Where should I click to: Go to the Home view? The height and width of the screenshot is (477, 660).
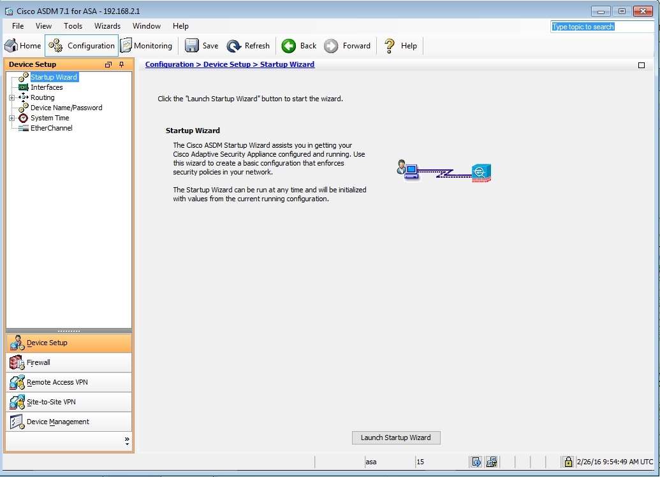[x=23, y=46]
